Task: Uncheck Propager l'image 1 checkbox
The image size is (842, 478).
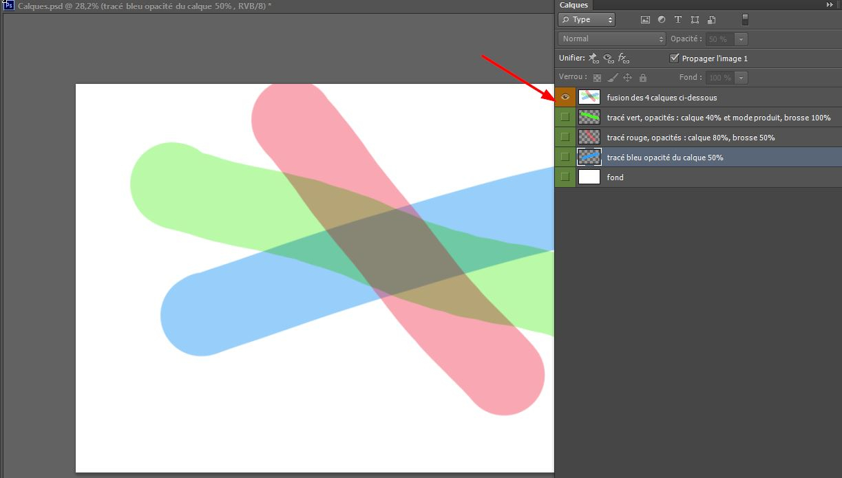Action: 675,58
